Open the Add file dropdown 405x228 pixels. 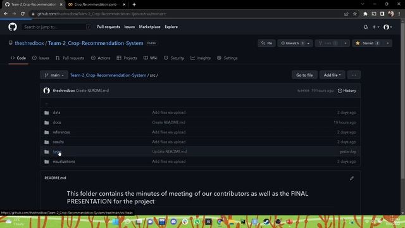point(332,75)
